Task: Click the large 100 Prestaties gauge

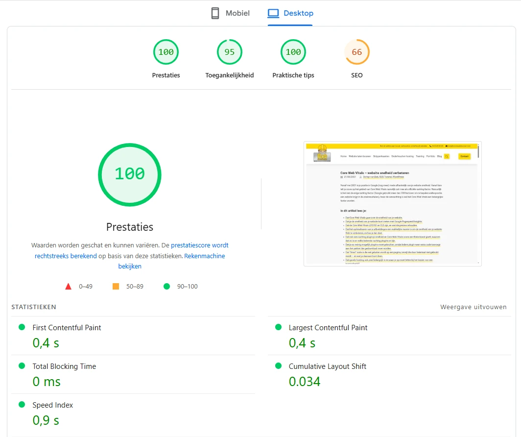Action: point(130,174)
